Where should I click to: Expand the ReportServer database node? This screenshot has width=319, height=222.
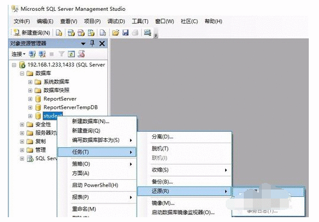coord(30,99)
